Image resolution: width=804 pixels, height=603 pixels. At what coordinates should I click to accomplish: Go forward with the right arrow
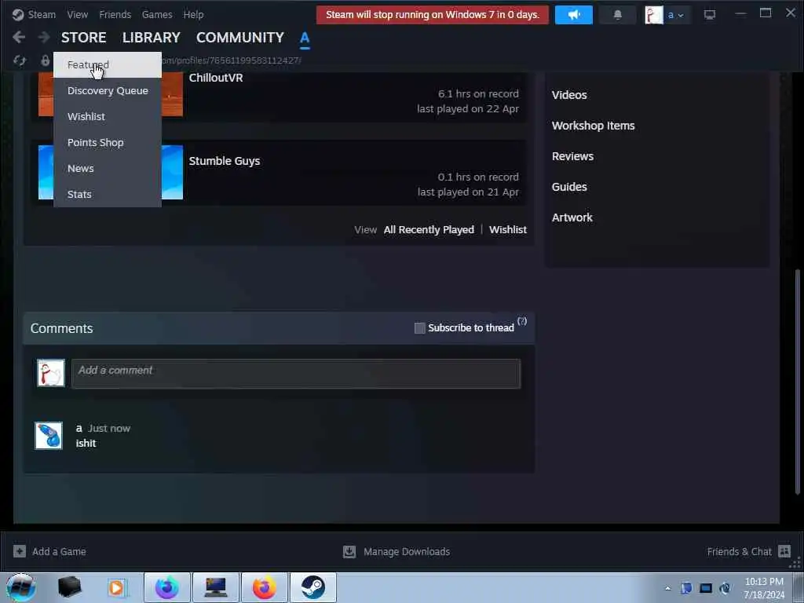pyautogui.click(x=44, y=38)
